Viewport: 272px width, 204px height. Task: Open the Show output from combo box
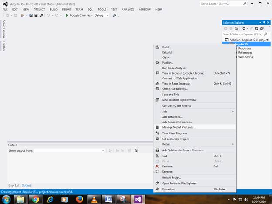(x=69, y=150)
